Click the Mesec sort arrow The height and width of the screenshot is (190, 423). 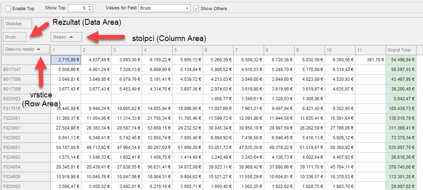[71, 37]
